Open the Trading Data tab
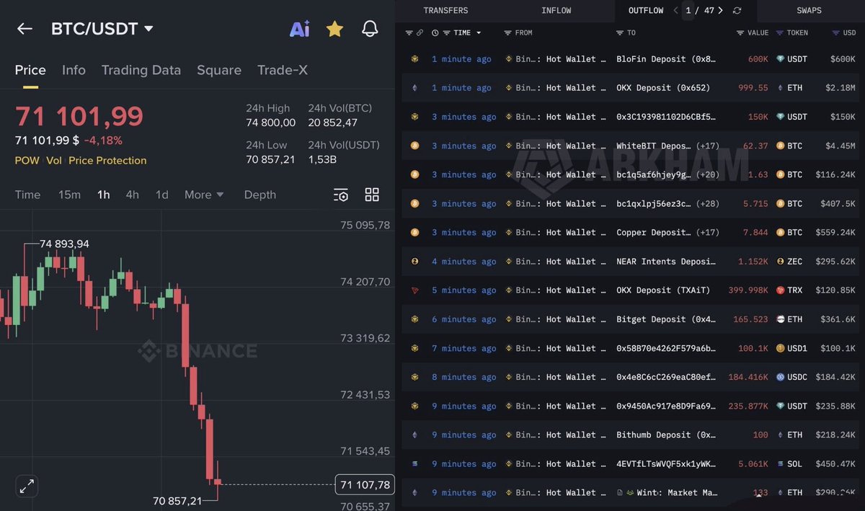The image size is (865, 511). 141,70
